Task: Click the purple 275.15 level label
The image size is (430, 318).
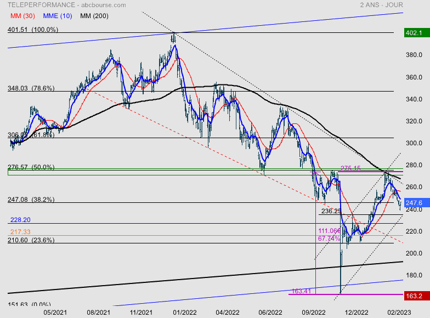Action: point(350,168)
